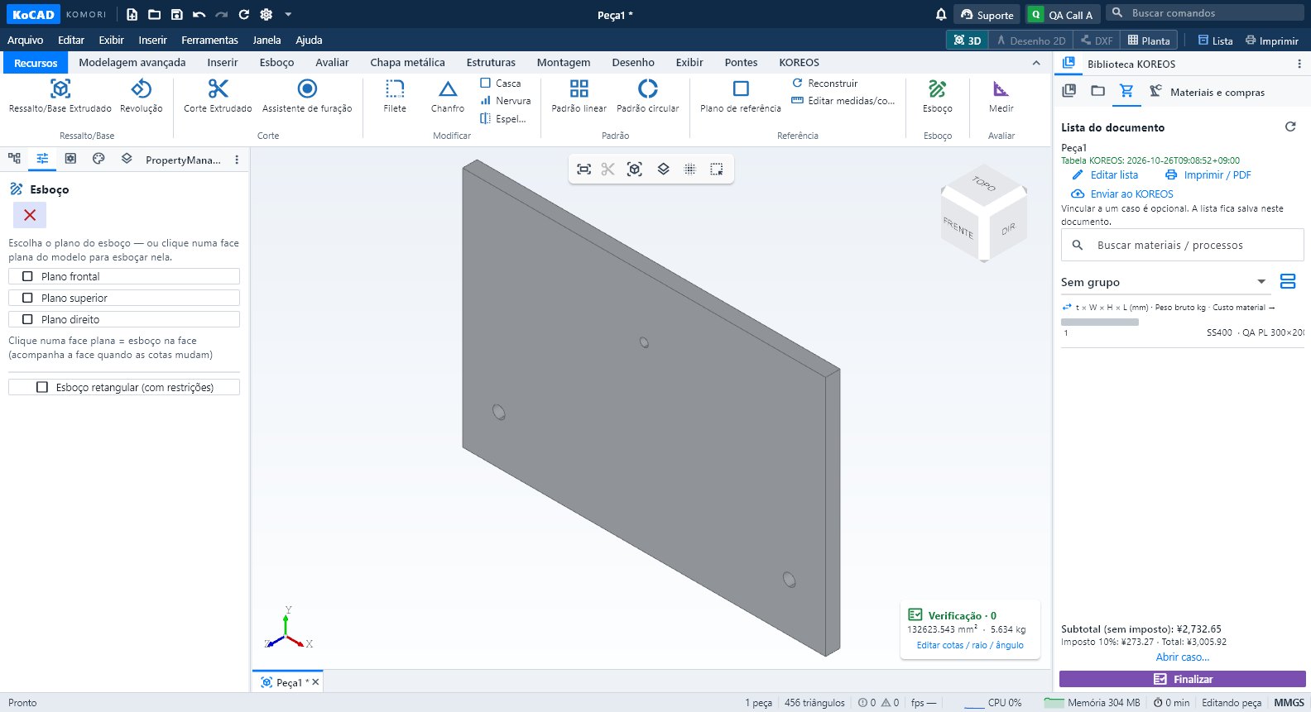1311x712 pixels.
Task: Refresh the Lista do documento
Action: point(1290,127)
